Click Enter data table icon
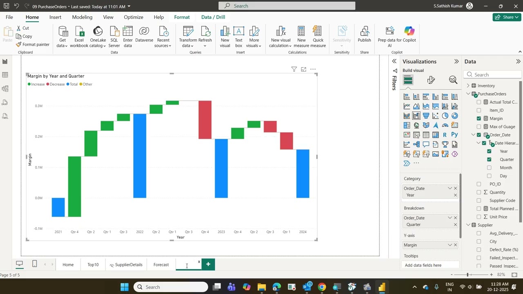Viewport: 523px width, 294px height. point(128,37)
